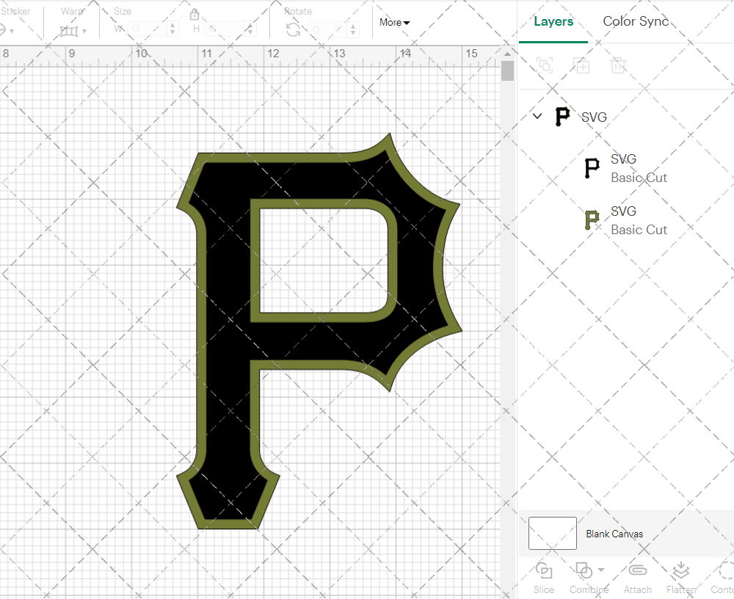This screenshot has height=599, width=734.
Task: Switch to the Color Sync tab
Action: 636,21
